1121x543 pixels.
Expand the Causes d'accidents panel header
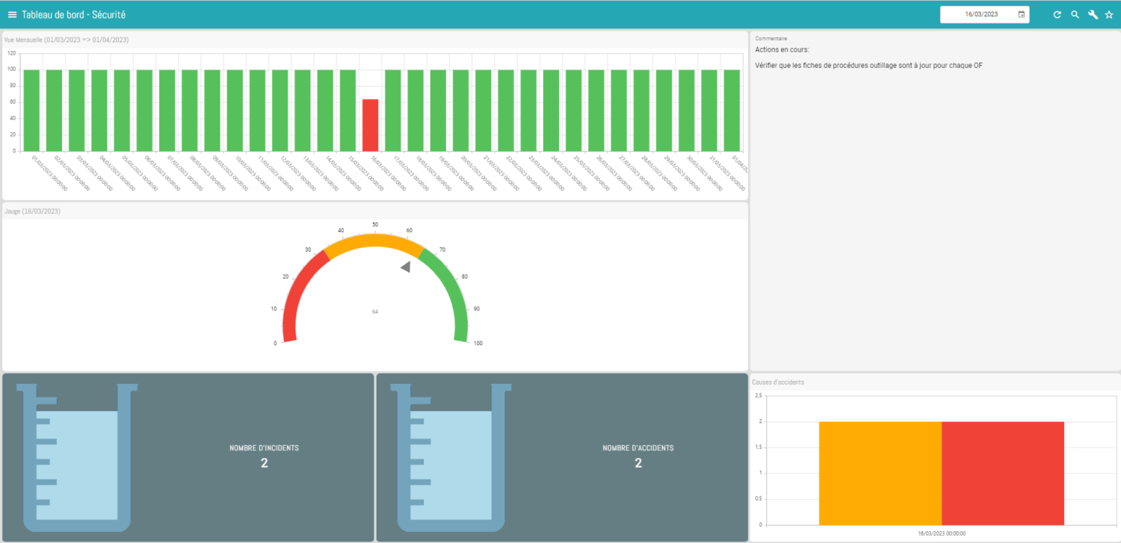(x=778, y=382)
